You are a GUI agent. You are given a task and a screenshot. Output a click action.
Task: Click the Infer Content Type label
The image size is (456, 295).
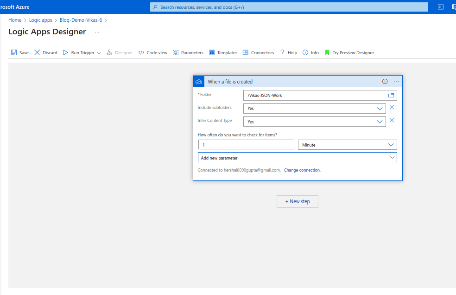click(x=215, y=121)
